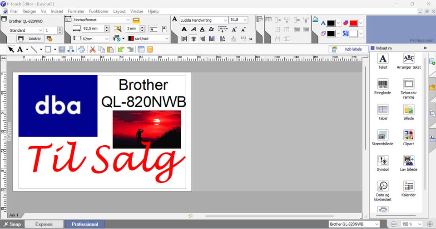This screenshot has width=436, height=229.
Task: Open the Hjælp menu
Action: (x=153, y=11)
